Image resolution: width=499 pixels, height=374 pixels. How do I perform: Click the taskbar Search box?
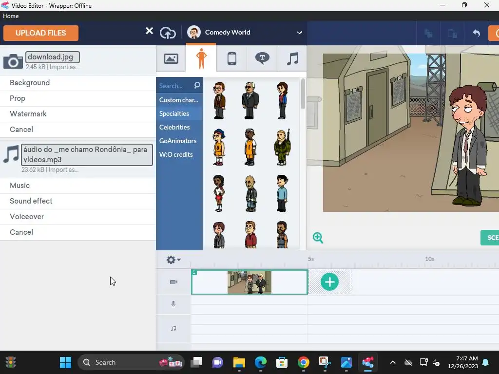pyautogui.click(x=131, y=362)
